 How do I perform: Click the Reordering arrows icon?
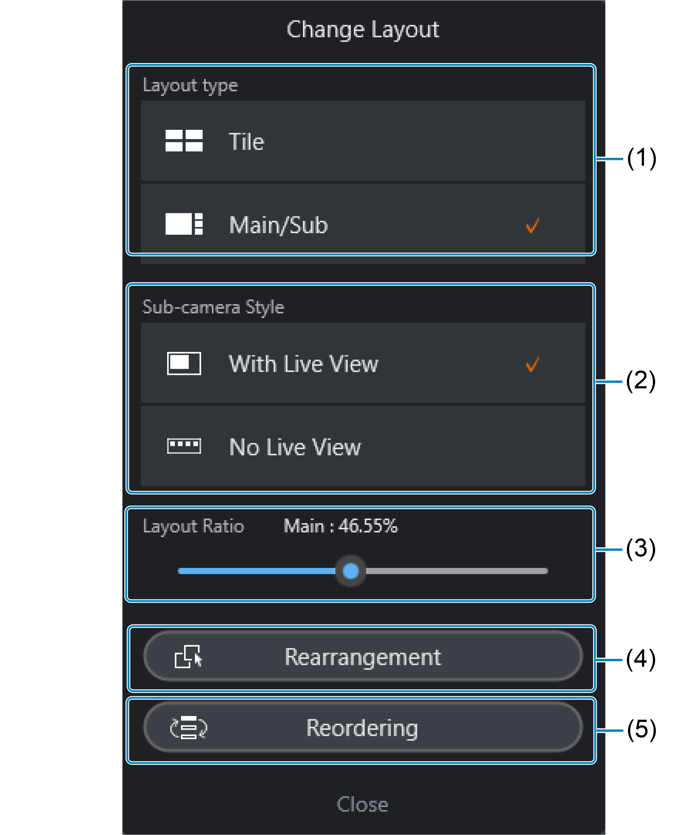coord(189,727)
